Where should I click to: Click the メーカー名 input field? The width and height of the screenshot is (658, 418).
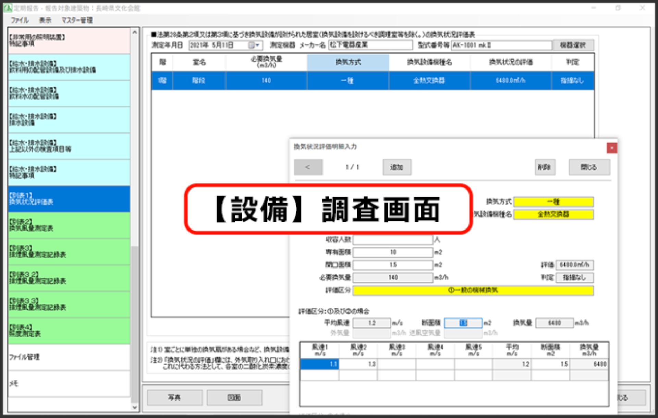click(x=370, y=45)
